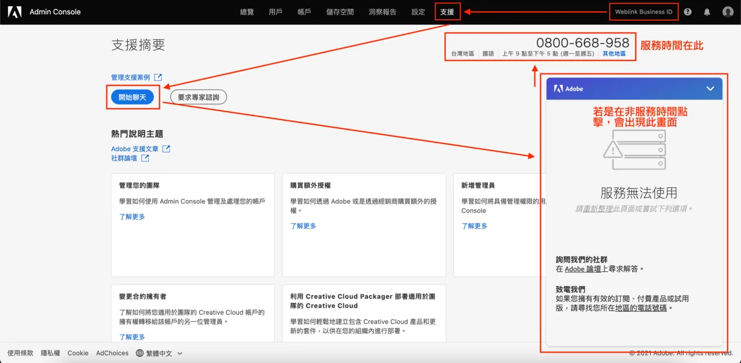The width and height of the screenshot is (741, 363).
Task: Open the 社群論壇 link
Action: 124,158
